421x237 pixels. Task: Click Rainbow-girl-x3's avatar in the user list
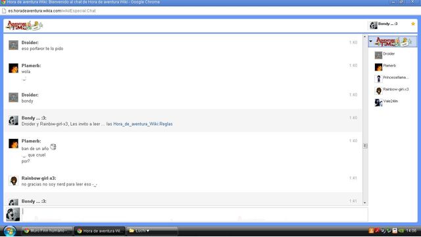click(x=378, y=91)
